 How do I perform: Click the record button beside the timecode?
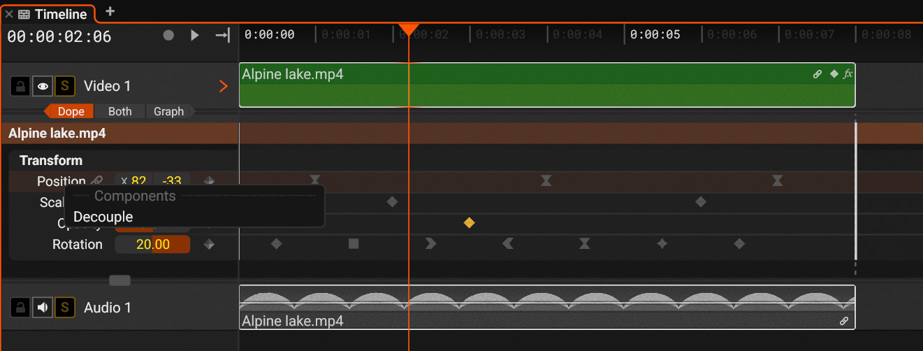168,35
